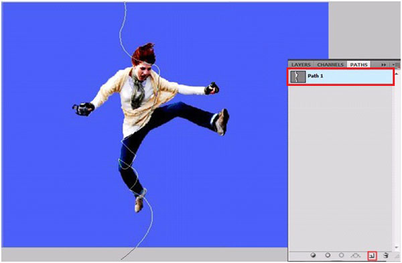Image resolution: width=402 pixels, height=263 pixels.
Task: Select the Path 1 thumbnail
Action: click(298, 76)
